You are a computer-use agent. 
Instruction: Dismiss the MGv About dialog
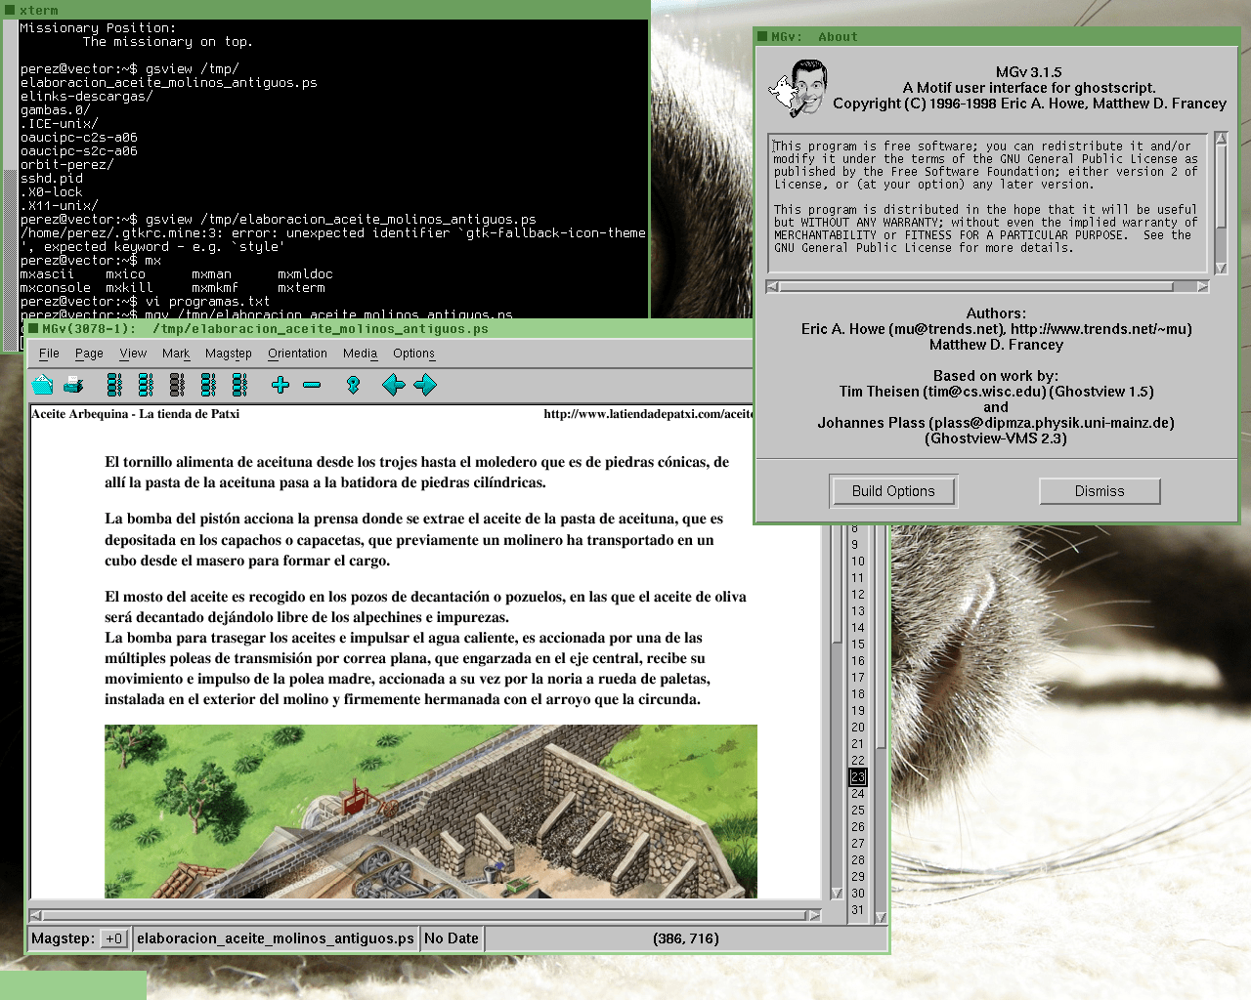coord(1100,491)
